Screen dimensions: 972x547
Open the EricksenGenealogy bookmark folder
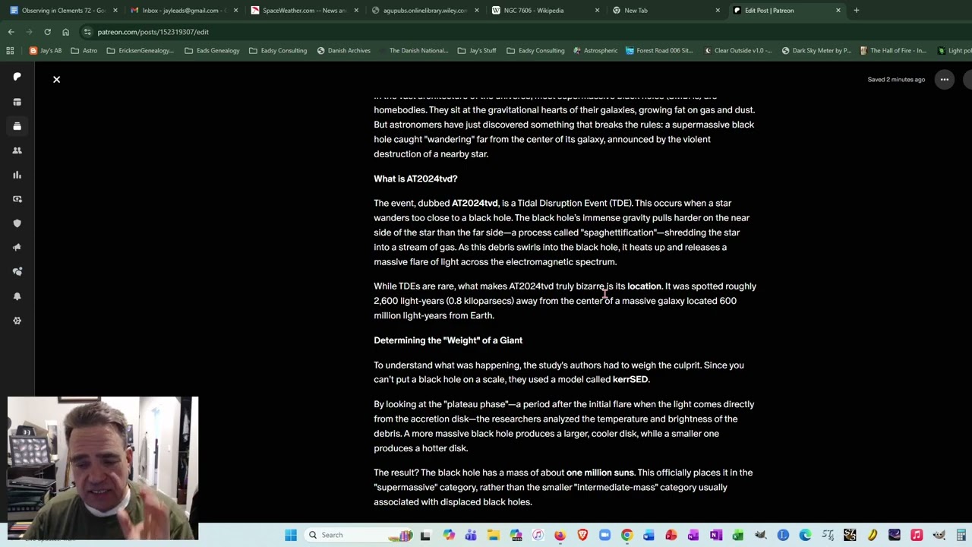(140, 51)
